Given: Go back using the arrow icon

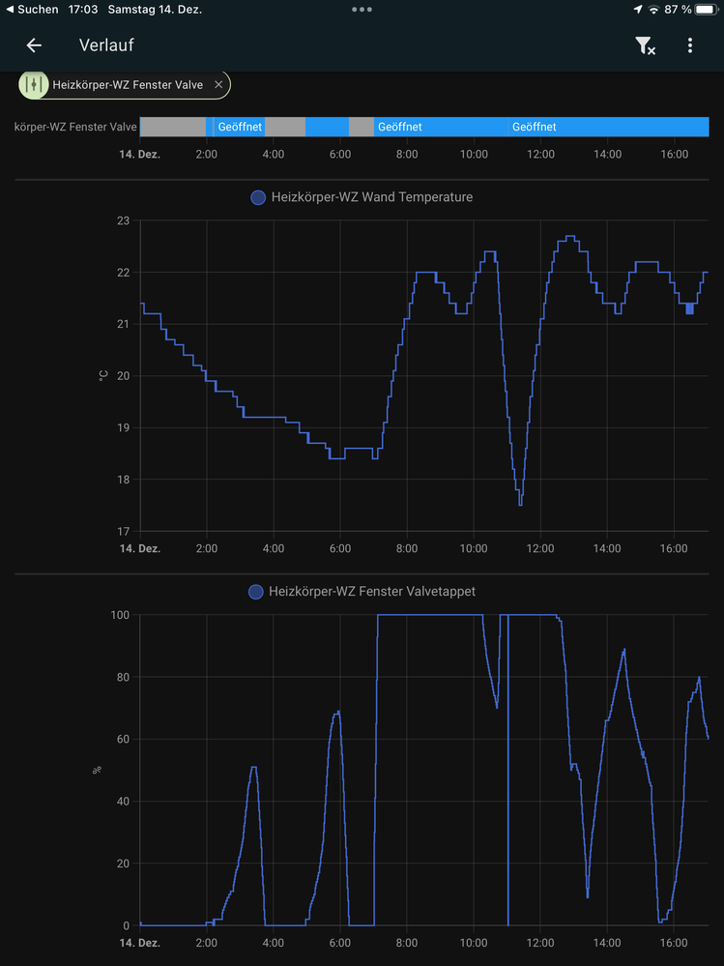Looking at the screenshot, I should tap(34, 45).
